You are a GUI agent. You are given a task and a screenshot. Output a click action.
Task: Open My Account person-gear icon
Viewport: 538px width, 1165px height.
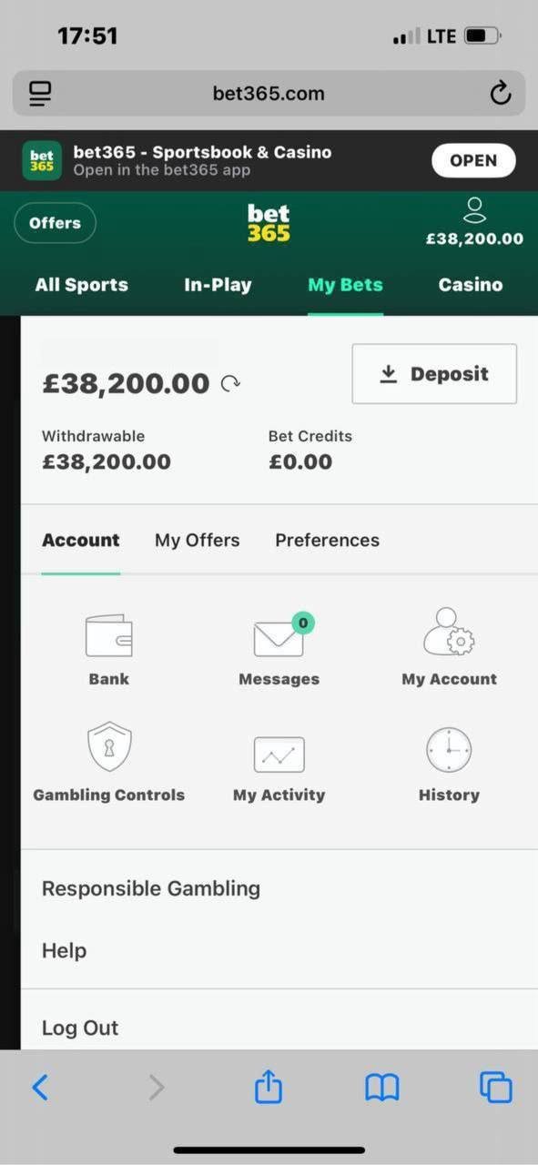coord(449,633)
